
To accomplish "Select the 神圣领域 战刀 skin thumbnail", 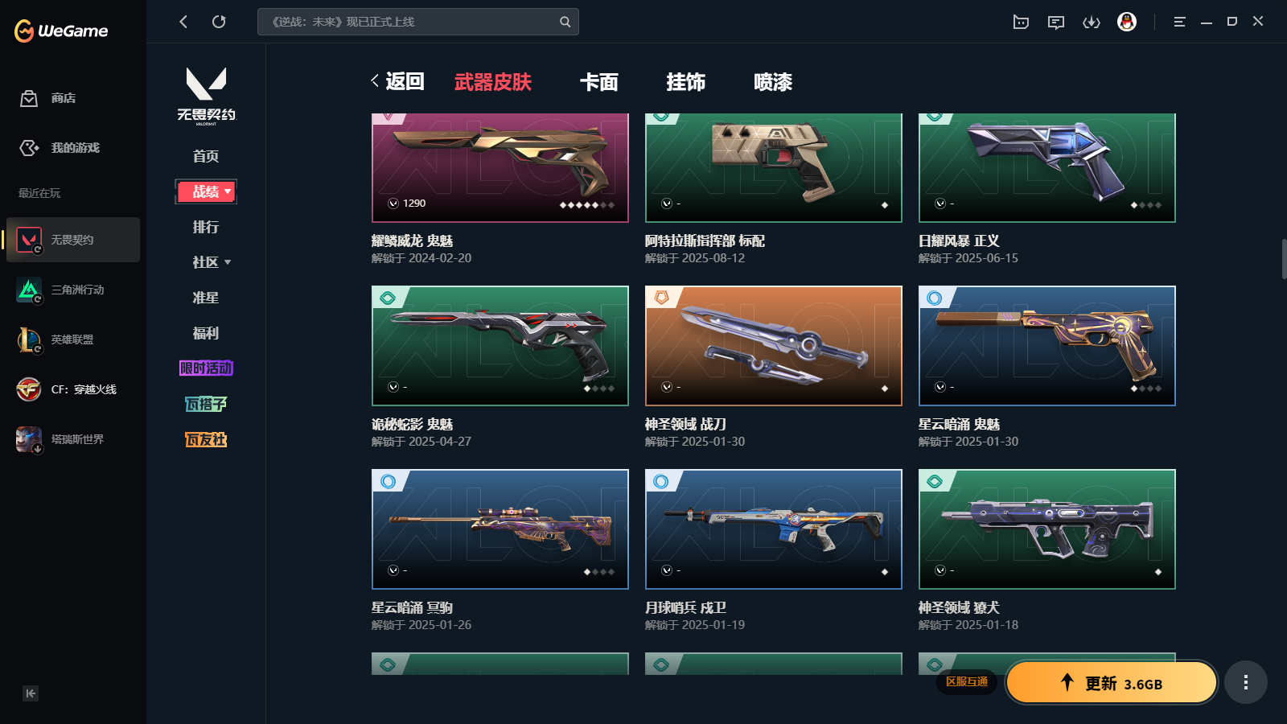I will click(x=774, y=346).
